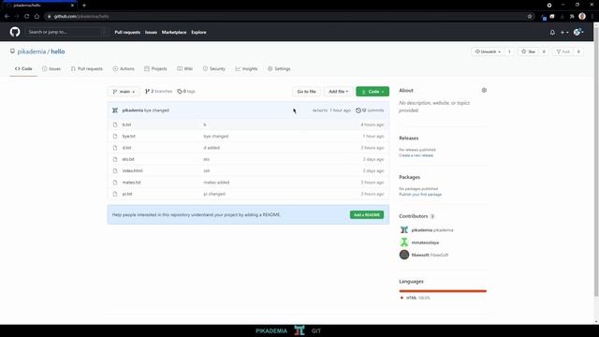Edit About details via gear icon
This screenshot has height=337, width=599.
[x=484, y=91]
